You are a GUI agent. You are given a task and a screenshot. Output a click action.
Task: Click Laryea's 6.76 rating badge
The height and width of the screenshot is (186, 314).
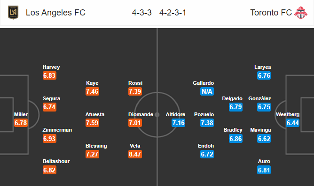[x=264, y=75]
